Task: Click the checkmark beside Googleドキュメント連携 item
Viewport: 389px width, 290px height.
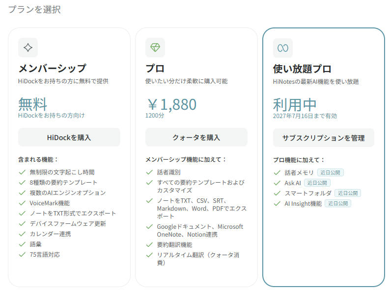Action: (x=149, y=227)
